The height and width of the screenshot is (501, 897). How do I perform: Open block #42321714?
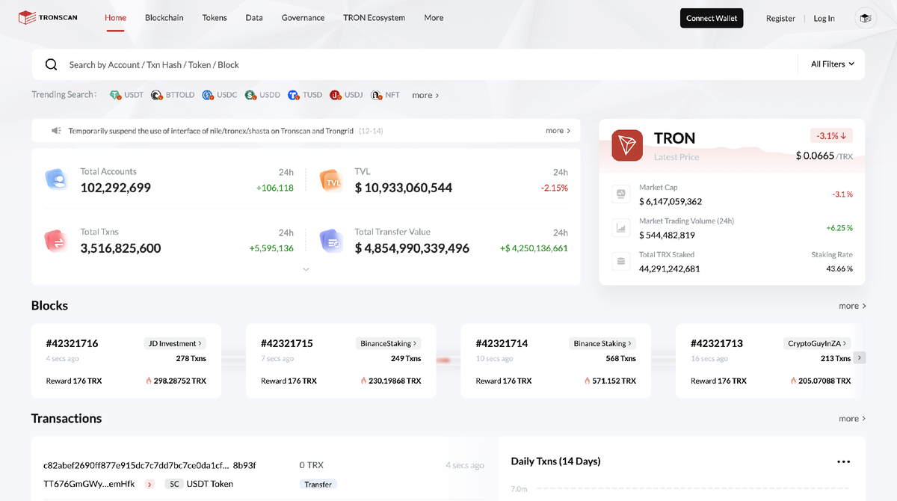coord(502,343)
